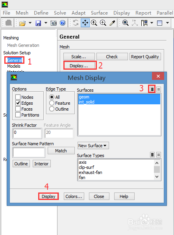Click Display button in Mesh Display dialog
Viewport: 174px width, 235px height.
tap(48, 196)
